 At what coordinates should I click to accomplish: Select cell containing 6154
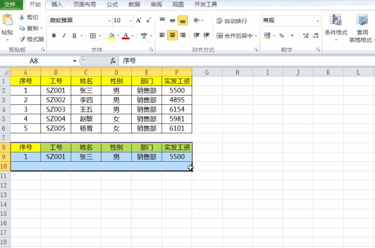click(x=177, y=110)
